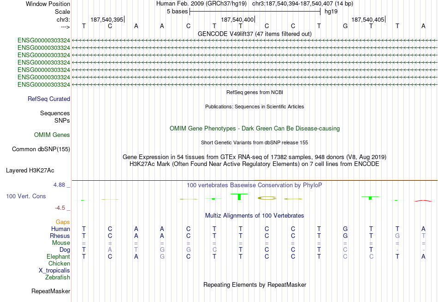This screenshot has width=438, height=302.
Task: Click the orange Gaps label
Action: (63, 222)
